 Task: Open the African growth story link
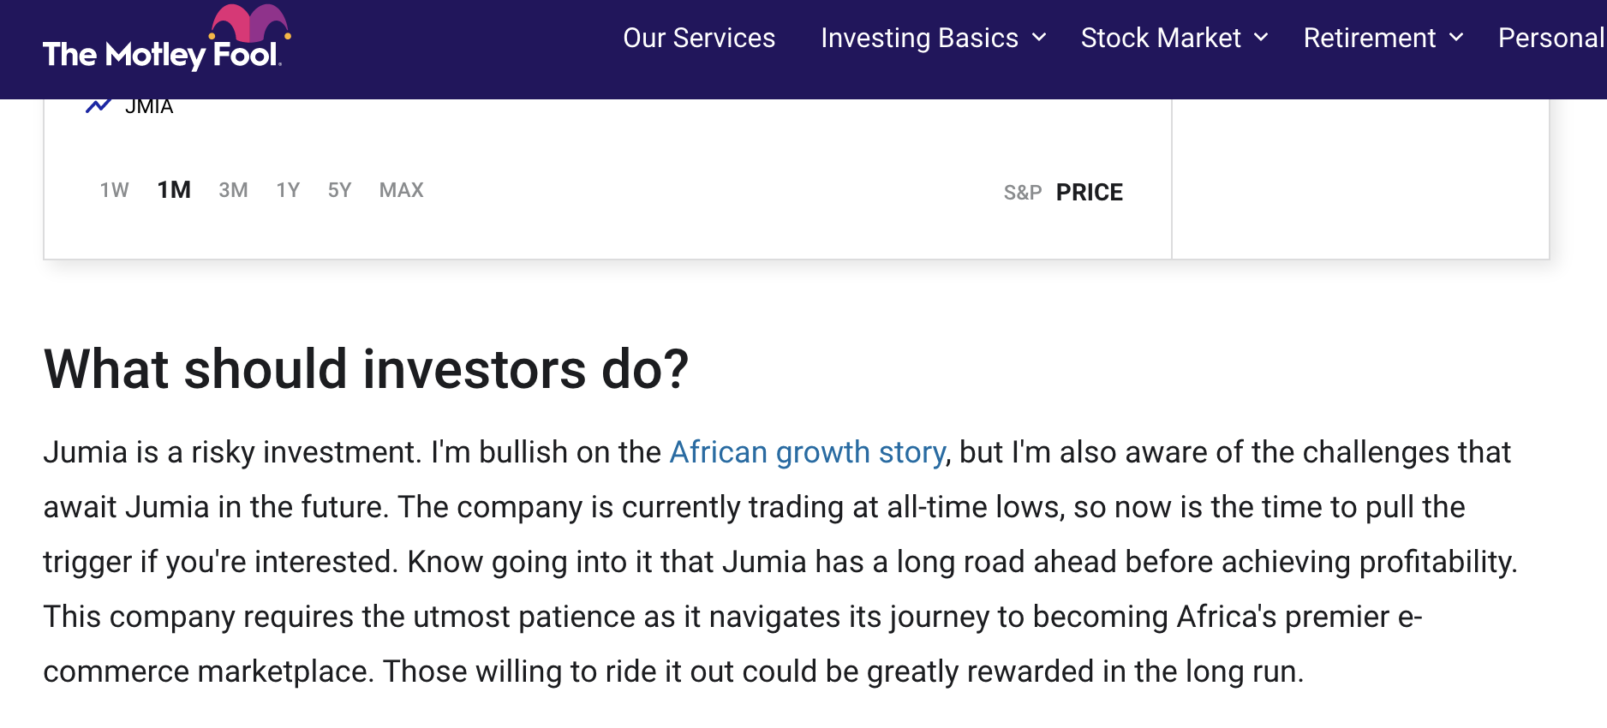point(808,452)
